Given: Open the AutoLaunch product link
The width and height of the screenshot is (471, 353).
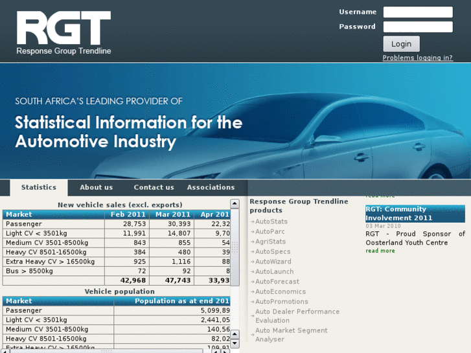Looking at the screenshot, I should 274,271.
